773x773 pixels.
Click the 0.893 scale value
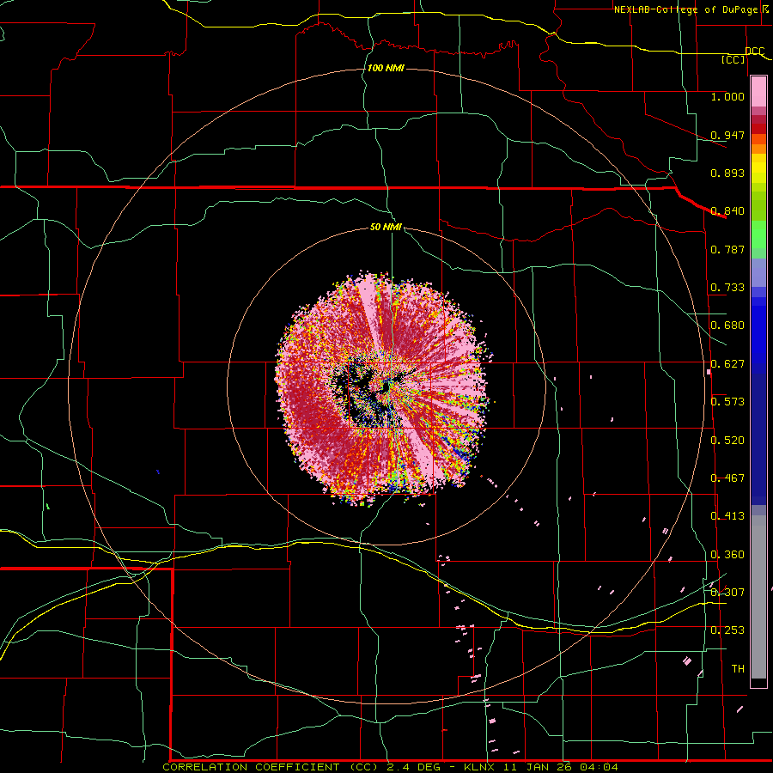click(x=727, y=173)
